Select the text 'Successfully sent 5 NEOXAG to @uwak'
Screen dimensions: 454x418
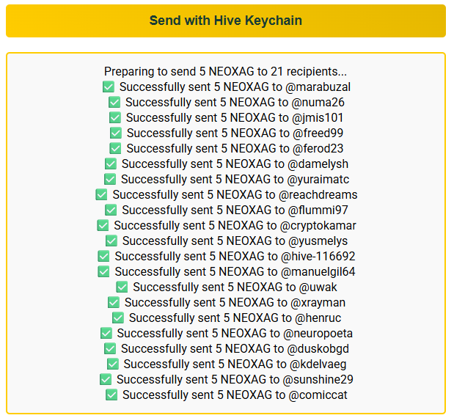tap(235, 287)
